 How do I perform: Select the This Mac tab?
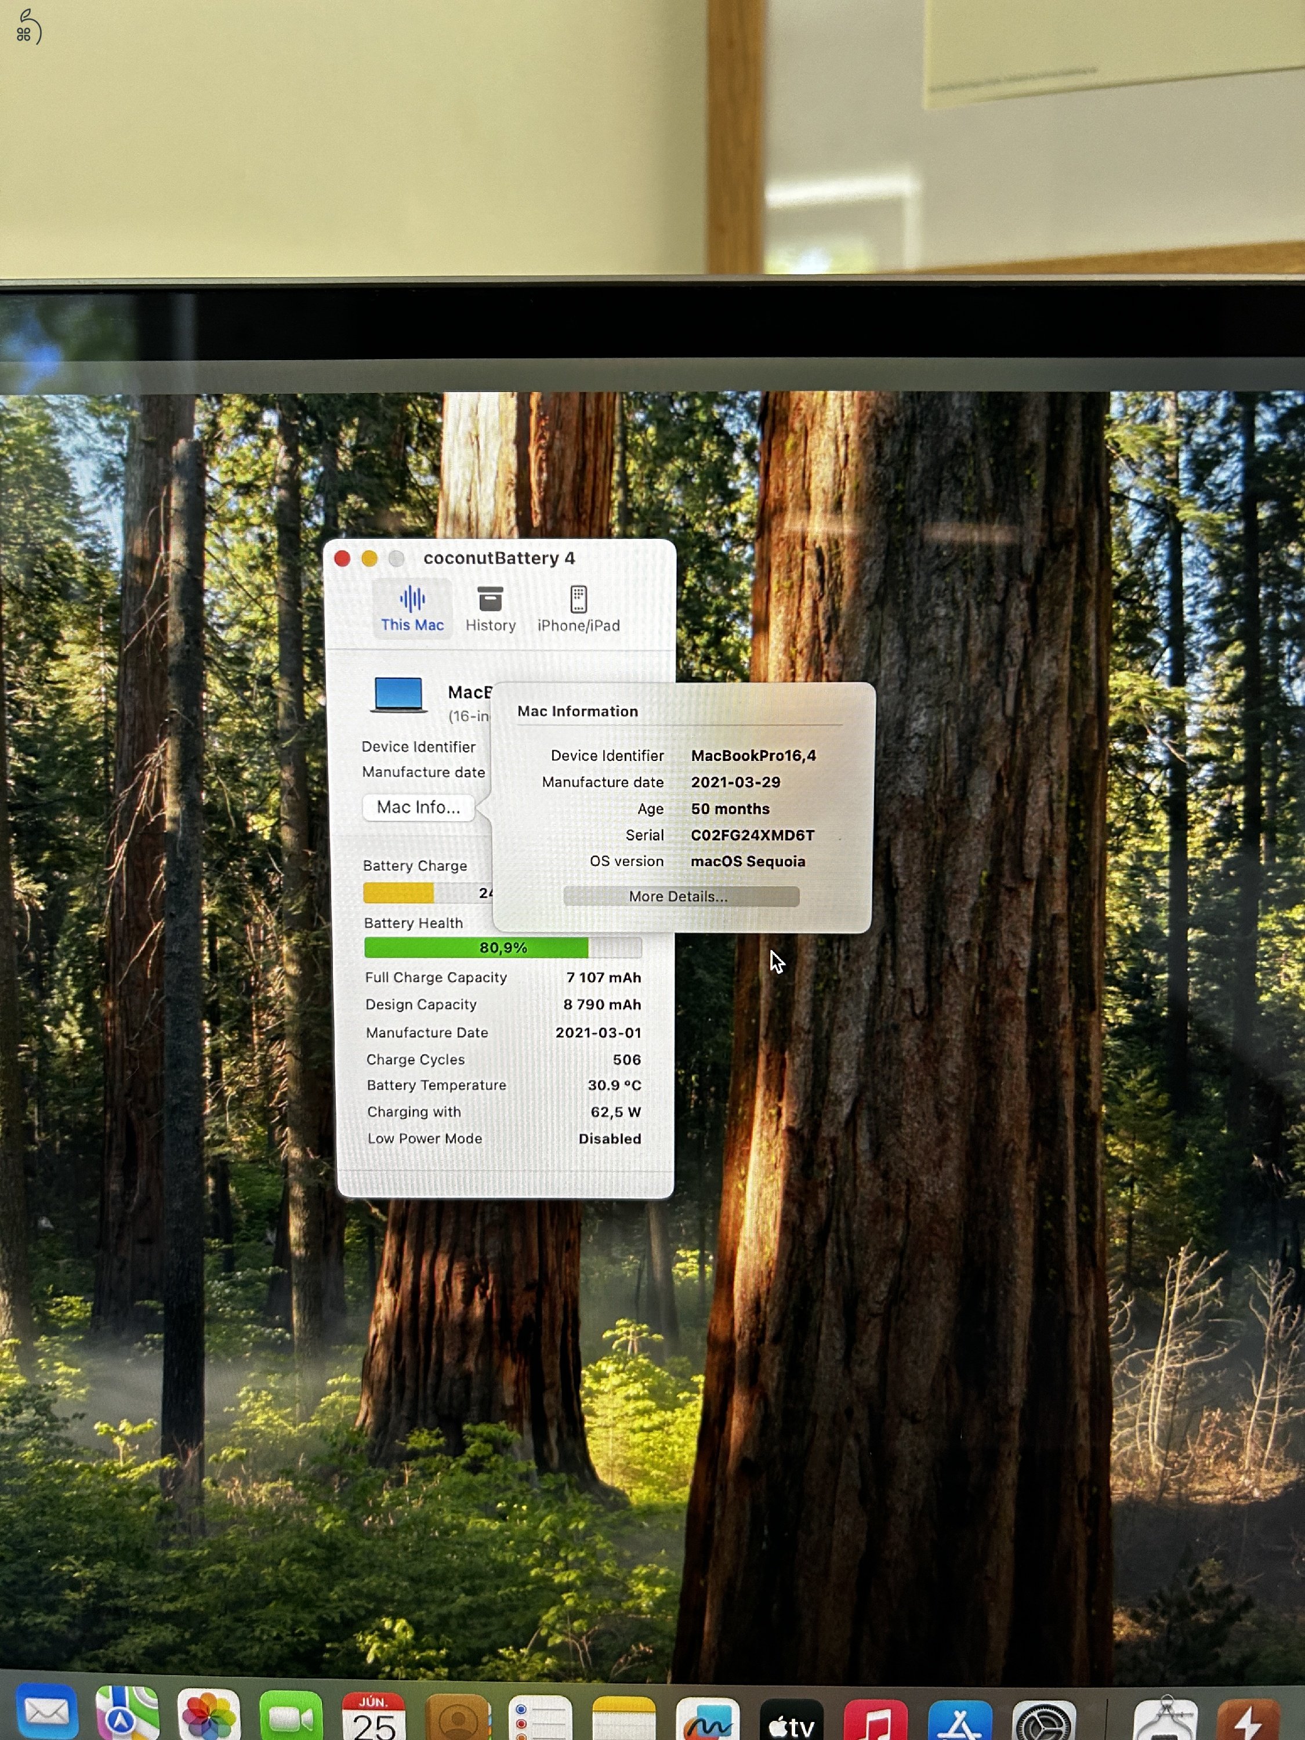coord(412,608)
